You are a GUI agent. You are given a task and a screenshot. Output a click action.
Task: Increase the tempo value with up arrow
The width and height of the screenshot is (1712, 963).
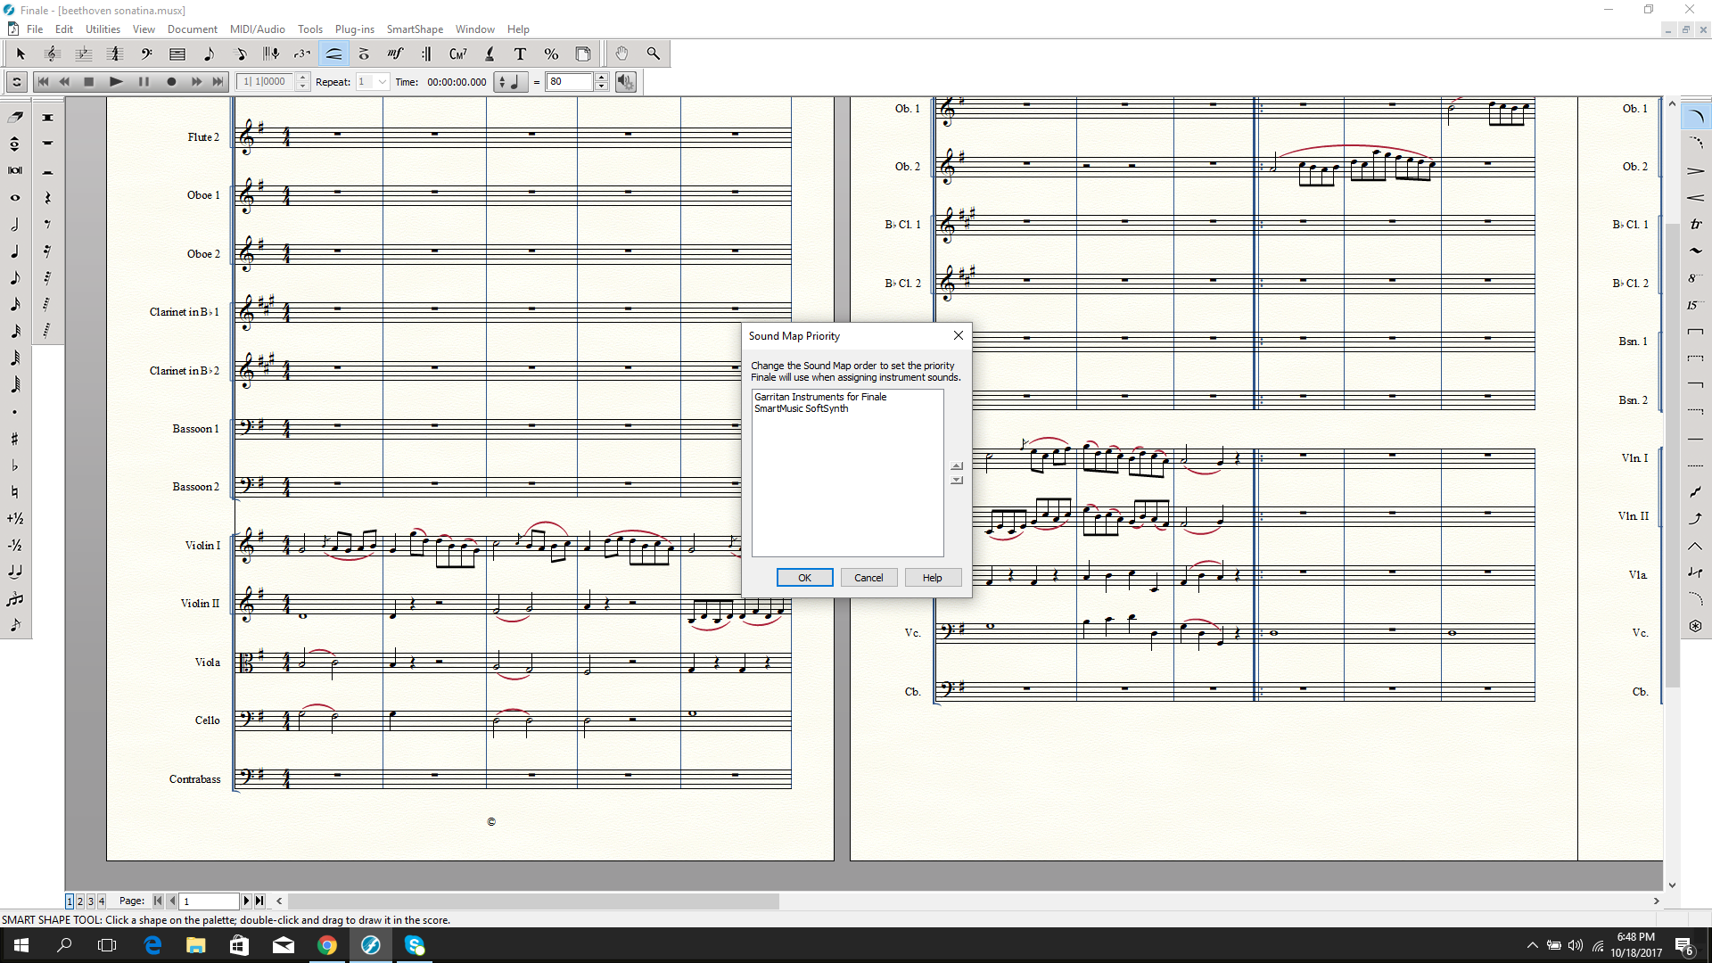click(602, 78)
